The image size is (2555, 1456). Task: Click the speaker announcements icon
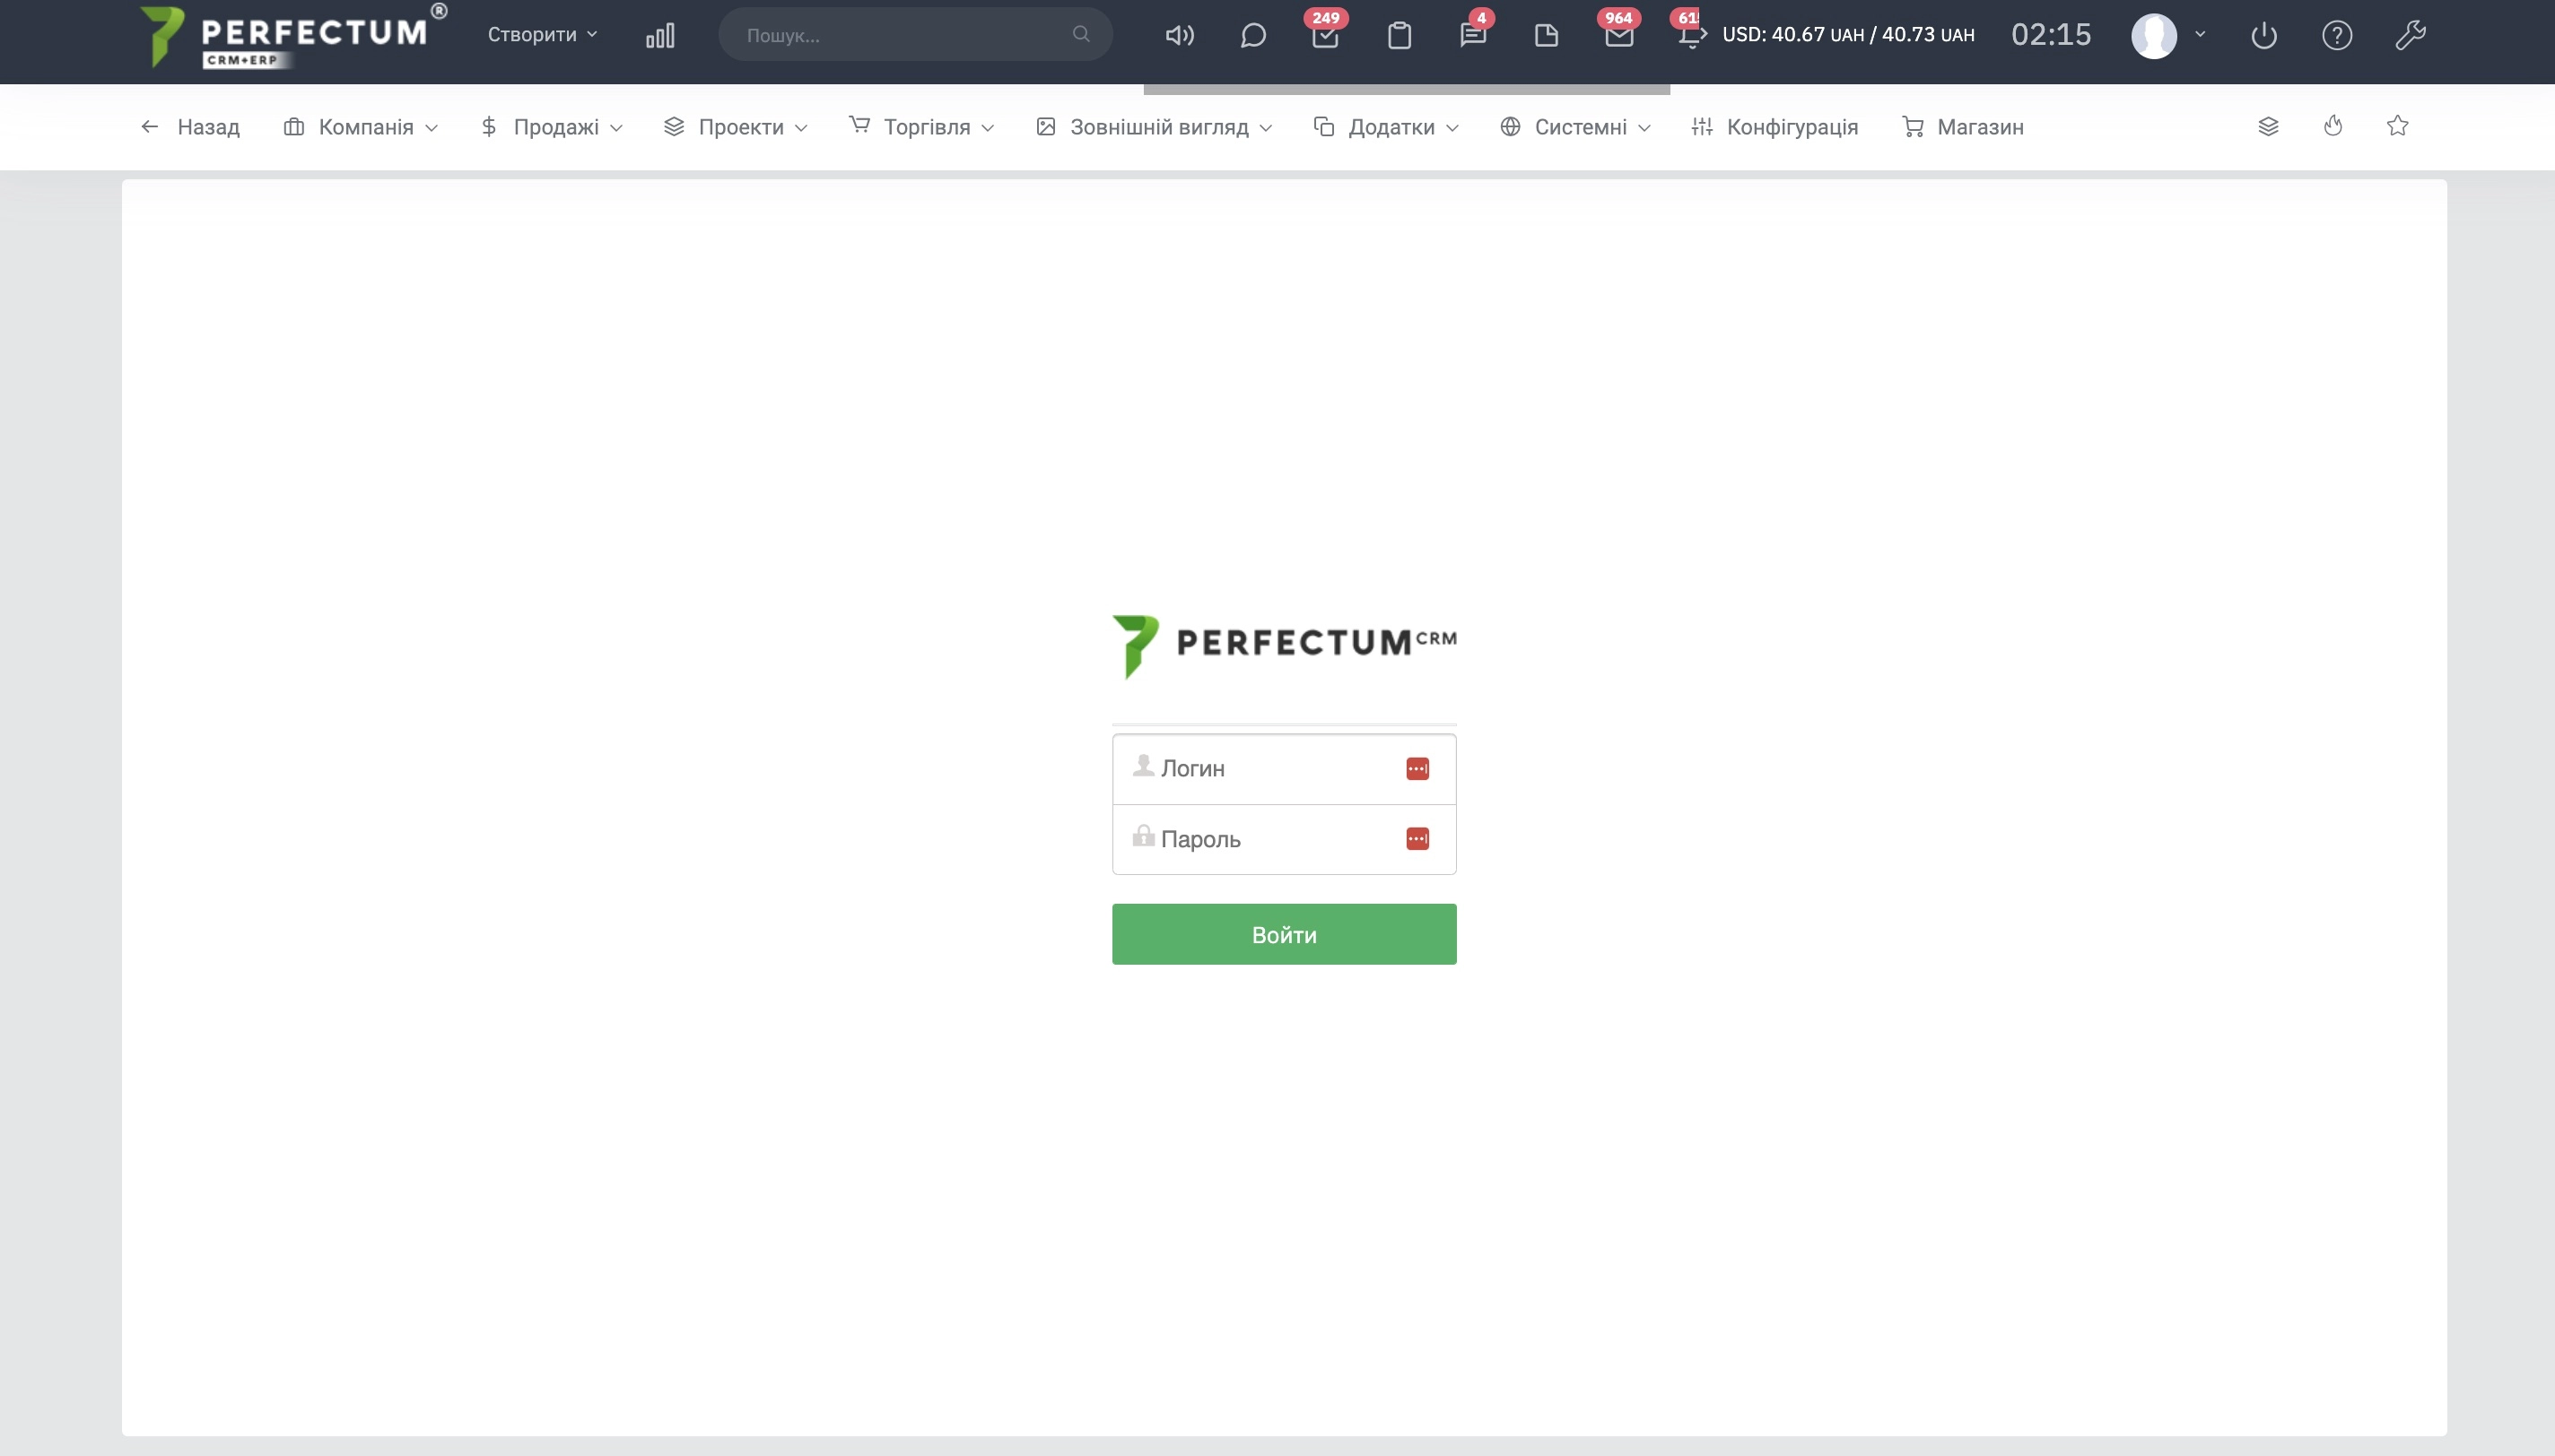coord(1180,36)
